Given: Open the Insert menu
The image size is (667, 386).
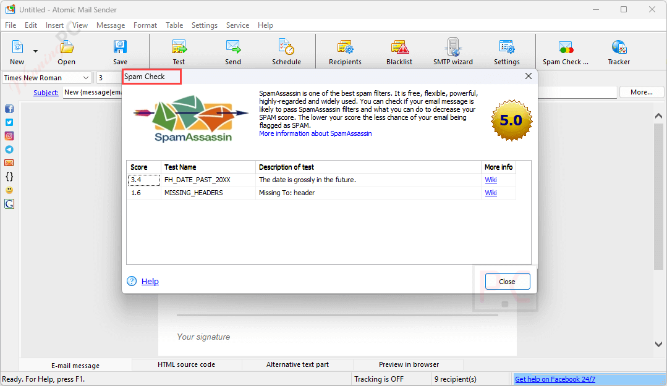Looking at the screenshot, I should [54, 25].
